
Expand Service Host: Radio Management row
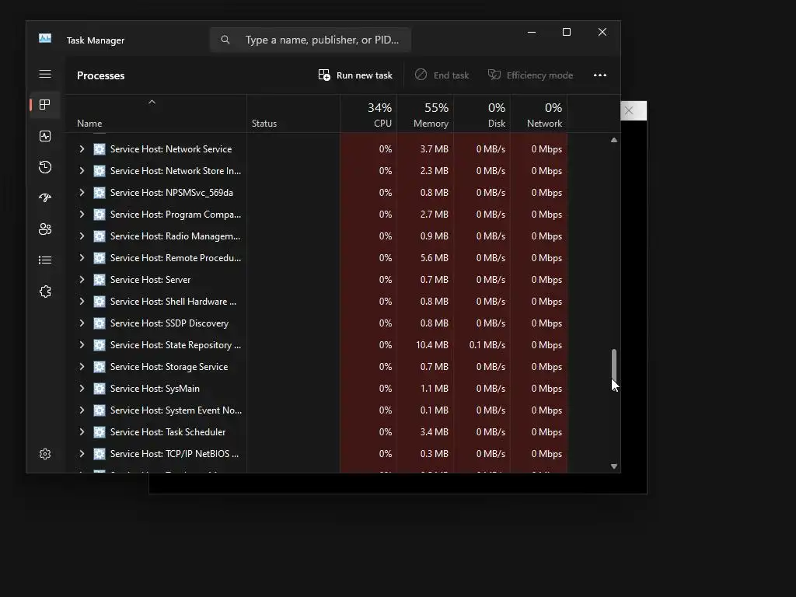[x=82, y=236]
